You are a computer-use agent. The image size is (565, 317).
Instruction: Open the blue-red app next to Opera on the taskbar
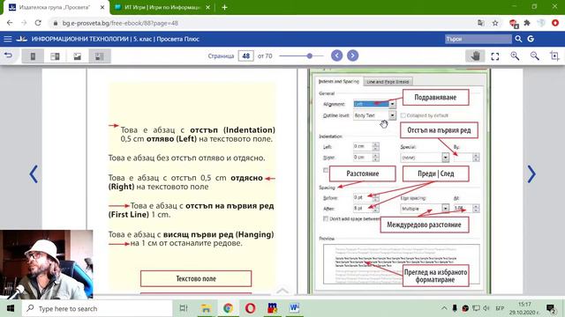pos(273,308)
